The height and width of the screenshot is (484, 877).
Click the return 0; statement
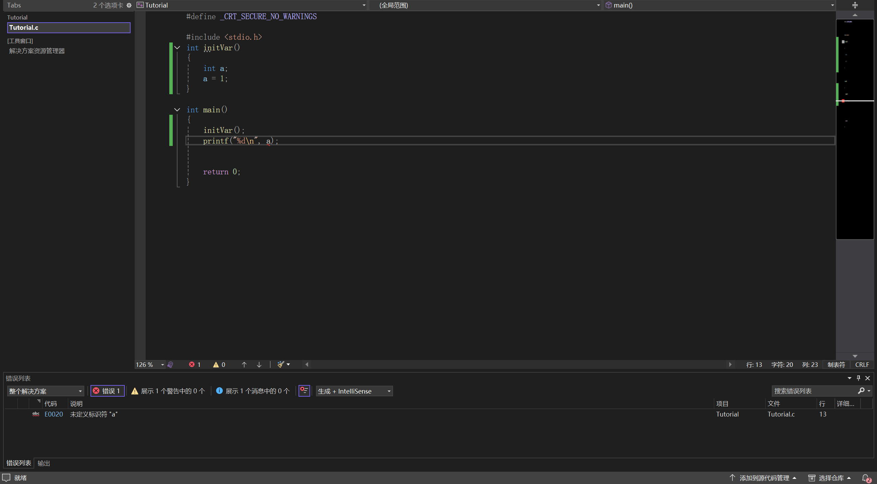click(222, 172)
